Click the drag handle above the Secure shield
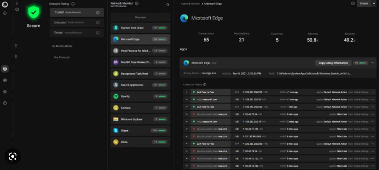 click(x=17, y=3)
